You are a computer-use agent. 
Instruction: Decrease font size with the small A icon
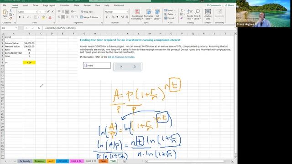(53, 12)
